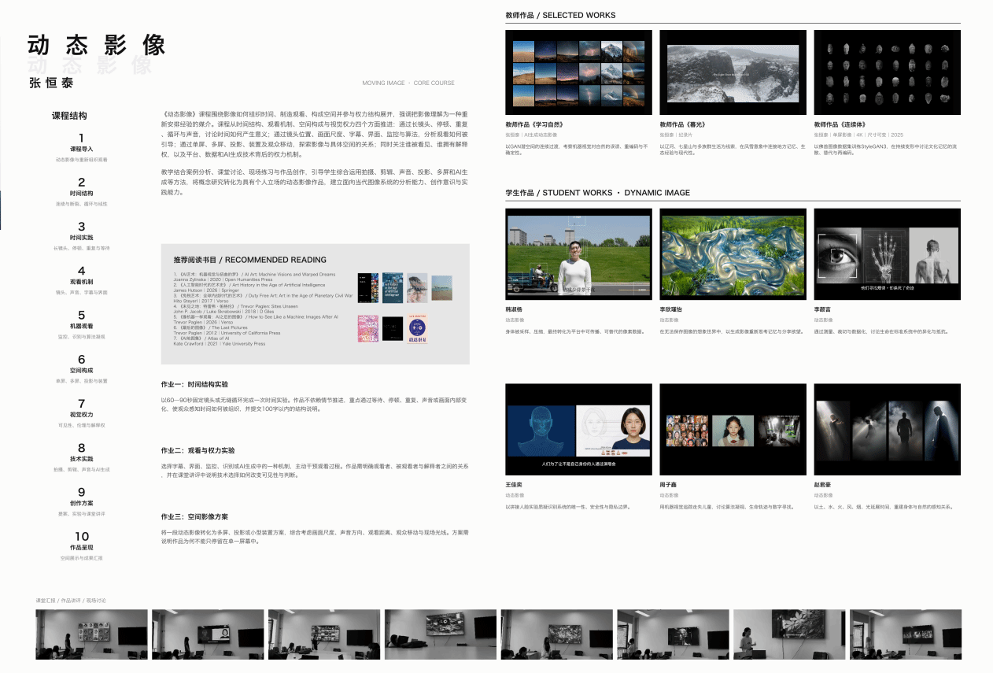
Task: Open 赵君豪's light and smoke thumbnail
Action: 887,429
